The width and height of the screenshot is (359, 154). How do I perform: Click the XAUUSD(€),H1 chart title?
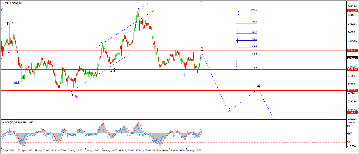pos(14,3)
